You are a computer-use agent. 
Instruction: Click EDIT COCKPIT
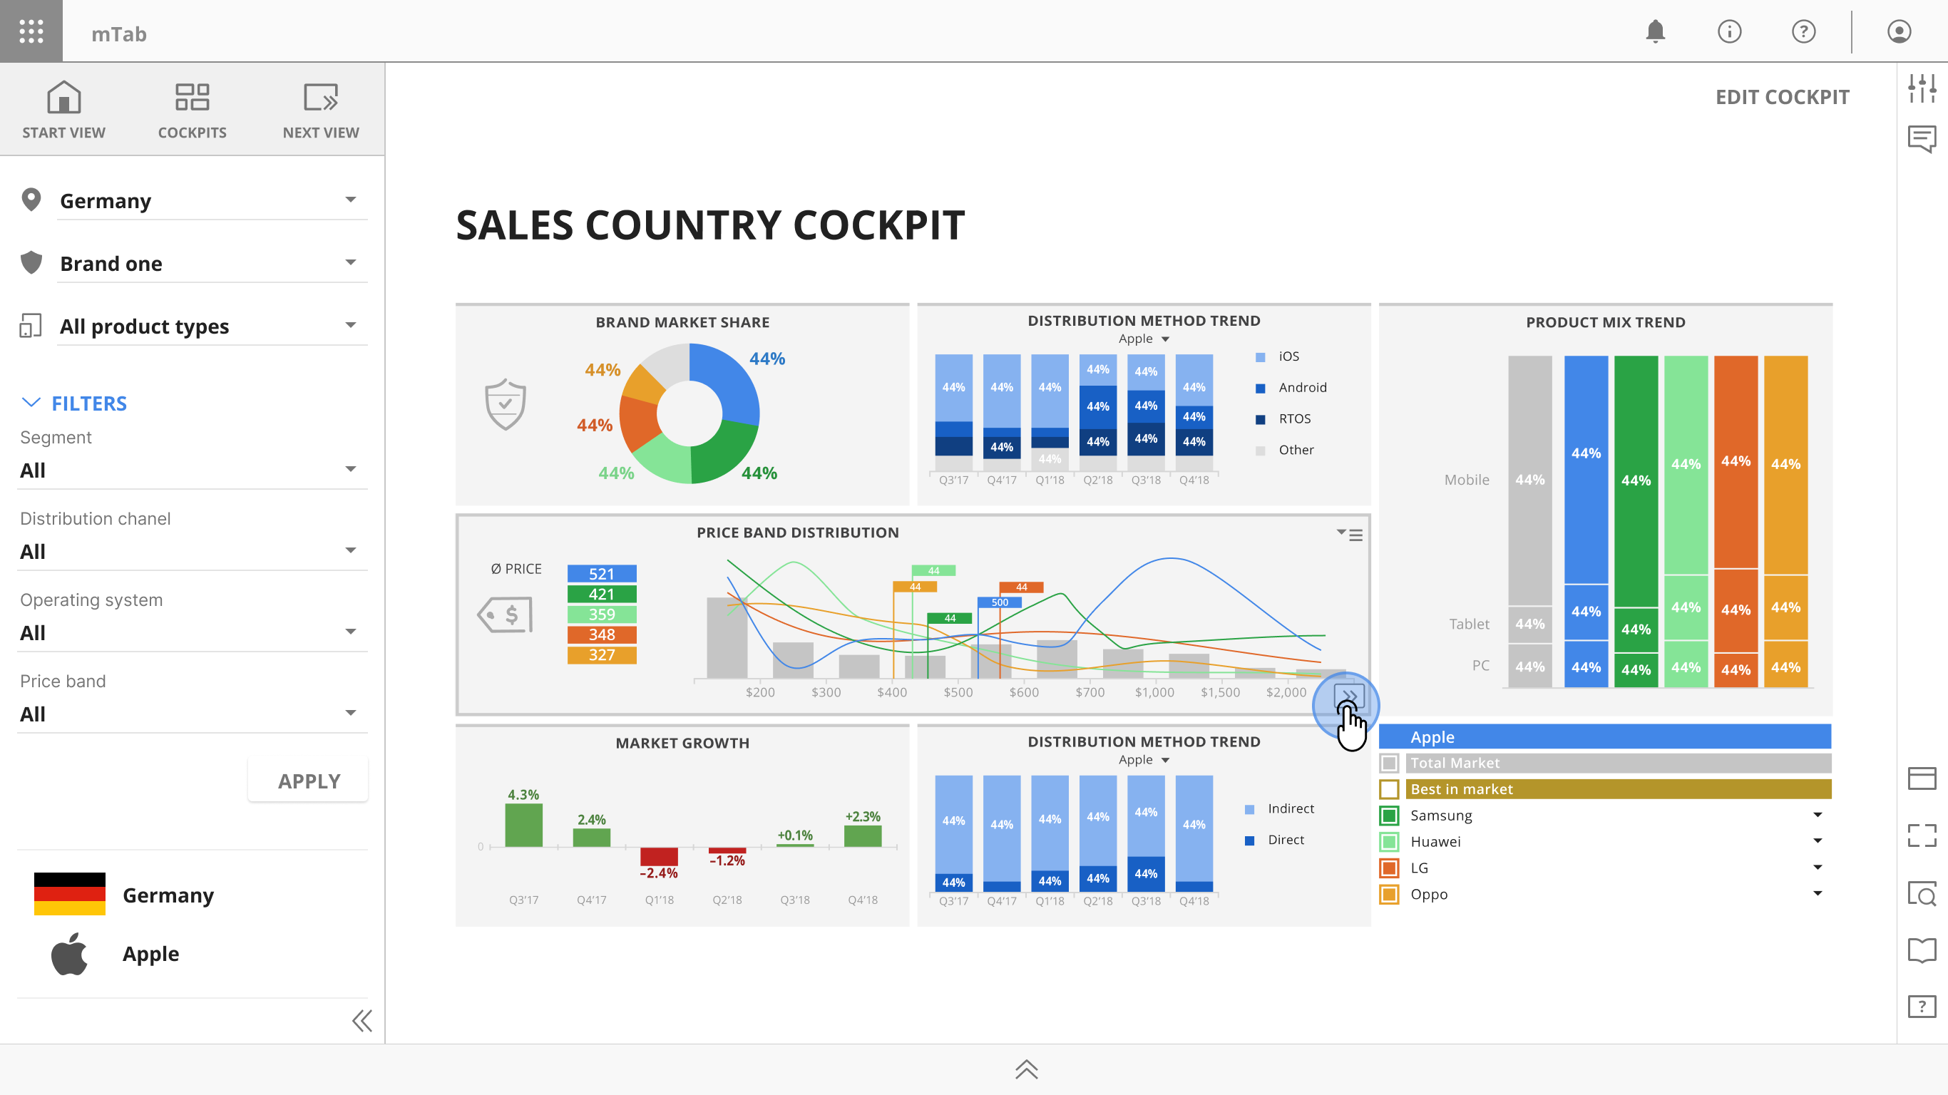[x=1783, y=97]
